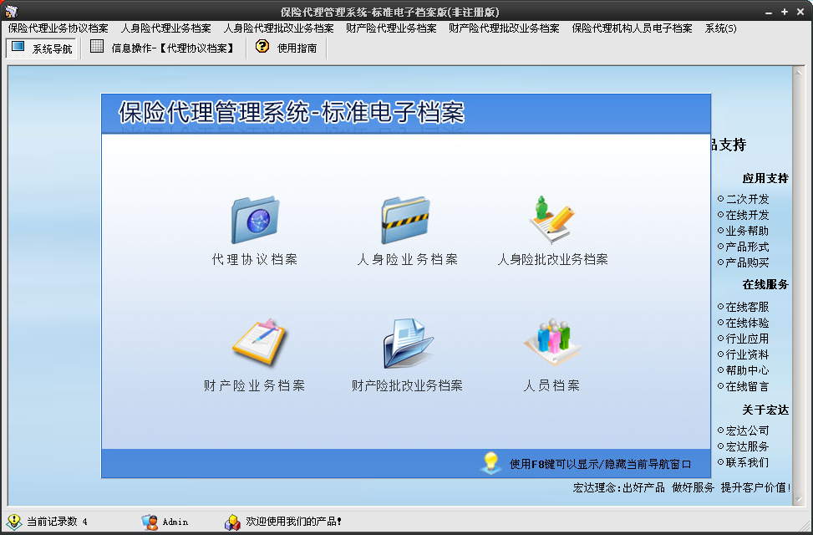Click the blue title banner 保险代理管理系统-标准电子档案
The width and height of the screenshot is (813, 535).
coord(292,114)
